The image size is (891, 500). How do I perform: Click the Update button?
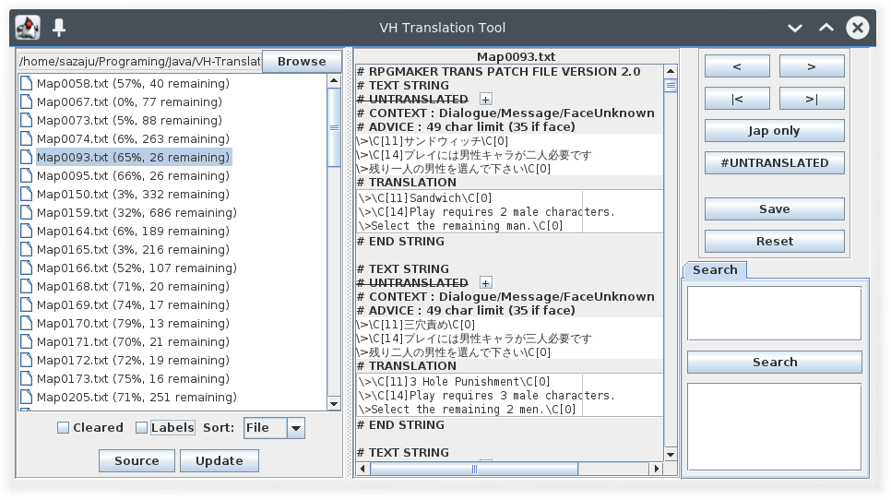(x=220, y=461)
